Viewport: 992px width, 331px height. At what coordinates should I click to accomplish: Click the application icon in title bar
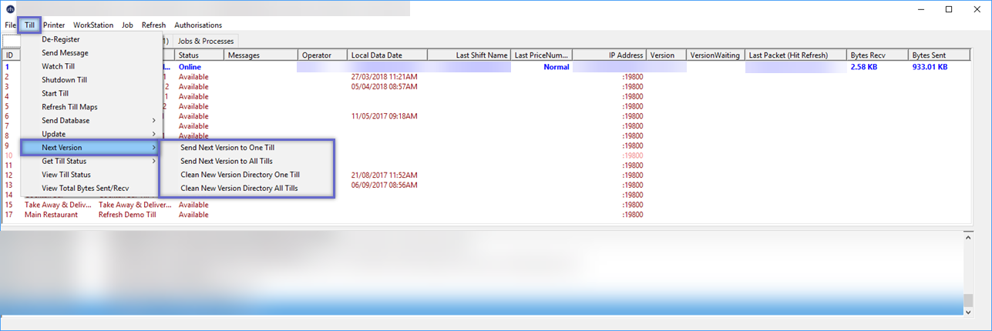point(10,8)
